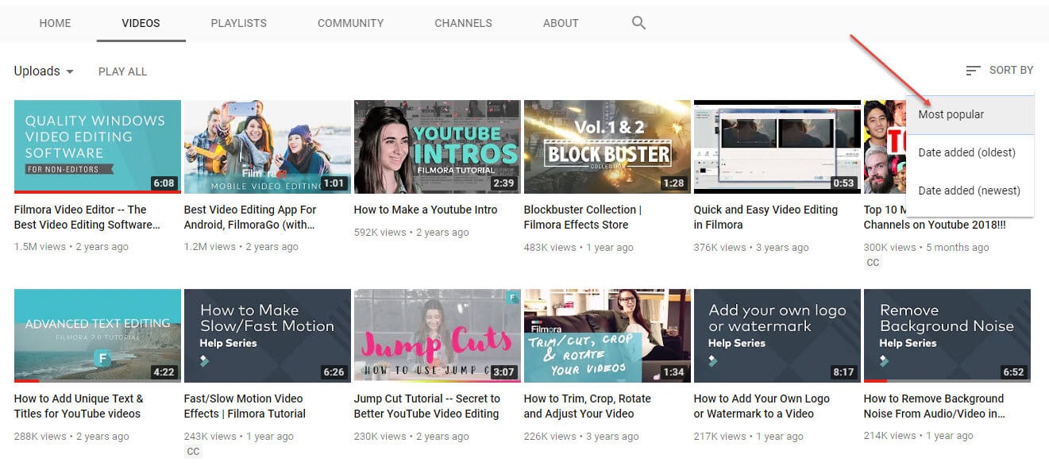Open the YouTube Intros thumbnail
The width and height of the screenshot is (1049, 466).
pyautogui.click(x=438, y=147)
